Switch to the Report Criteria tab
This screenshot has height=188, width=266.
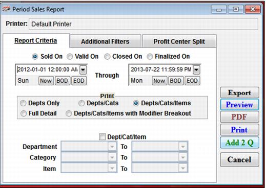36,40
